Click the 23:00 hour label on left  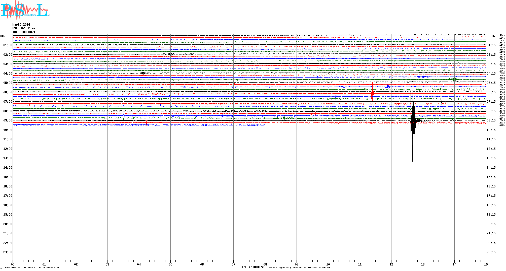[8, 252]
